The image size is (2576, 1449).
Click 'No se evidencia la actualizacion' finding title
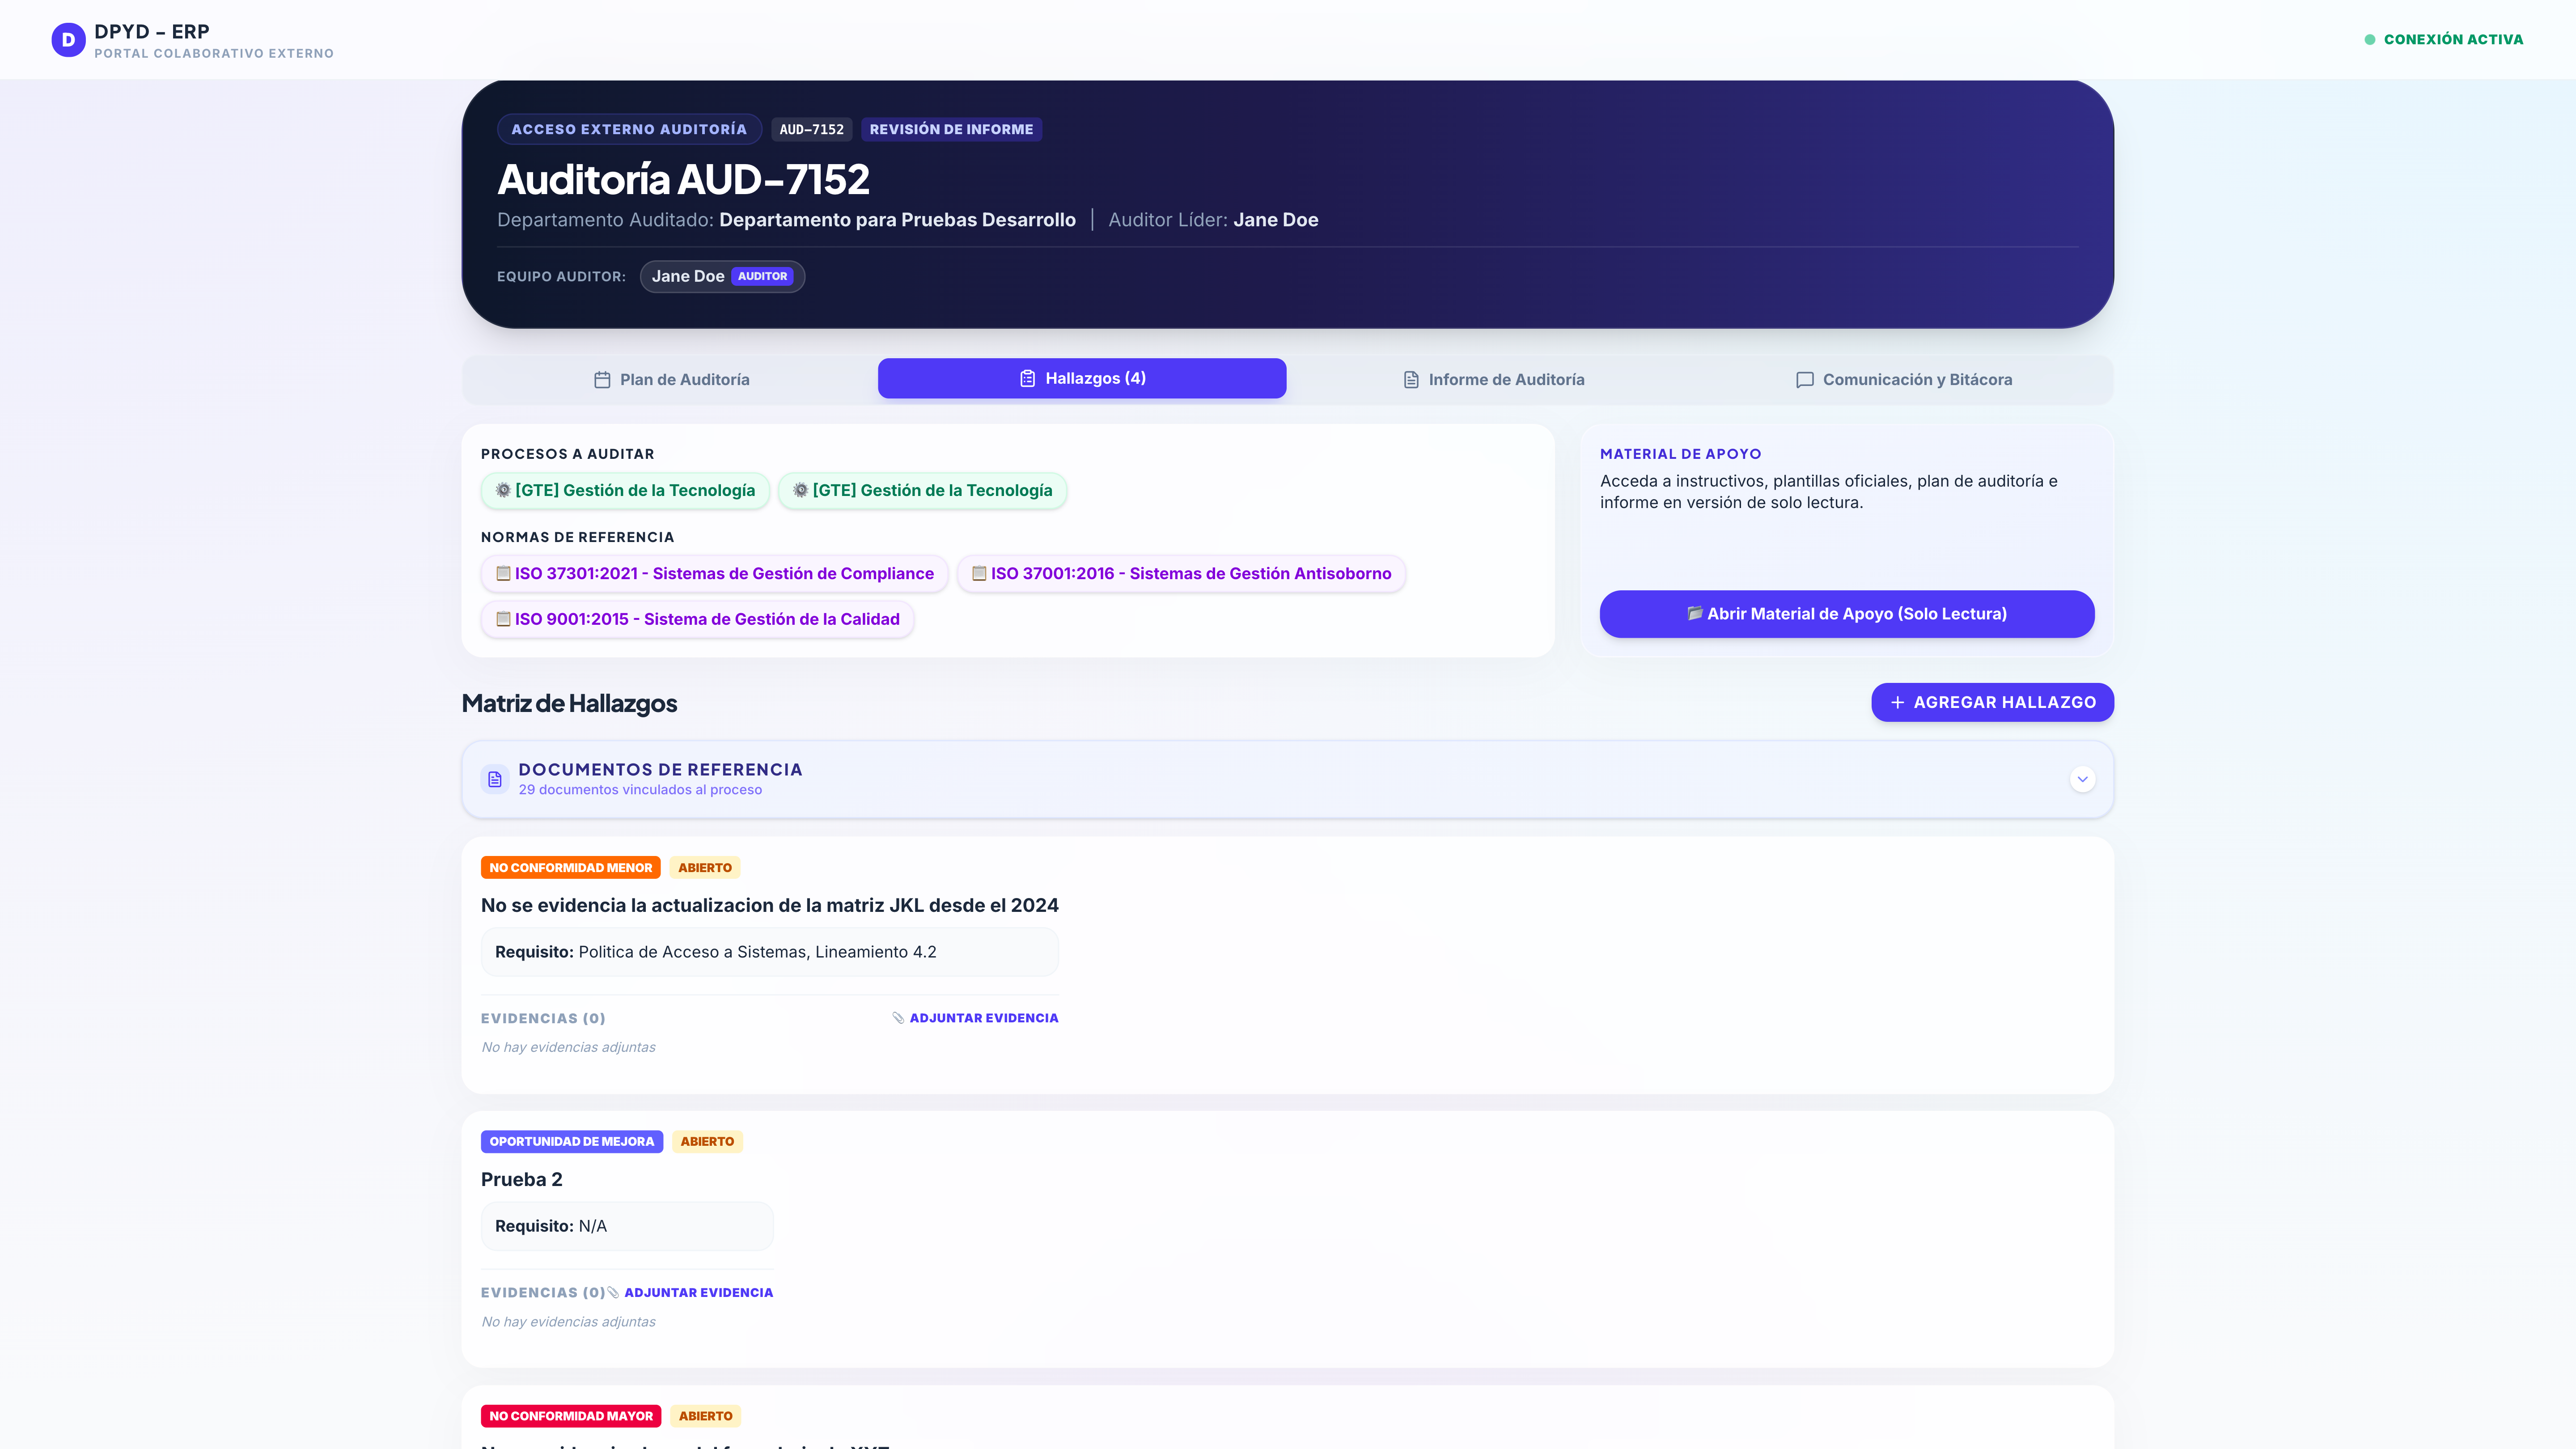pyautogui.click(x=770, y=905)
